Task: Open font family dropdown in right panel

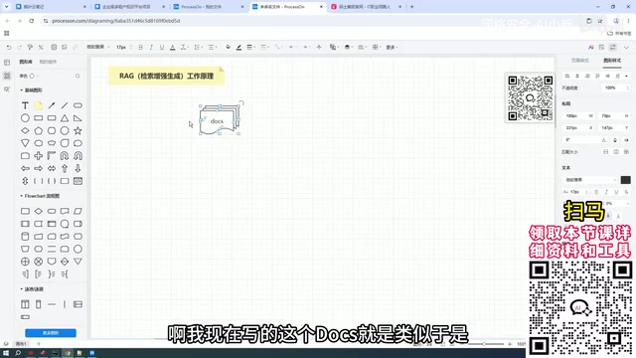Action: (x=590, y=180)
